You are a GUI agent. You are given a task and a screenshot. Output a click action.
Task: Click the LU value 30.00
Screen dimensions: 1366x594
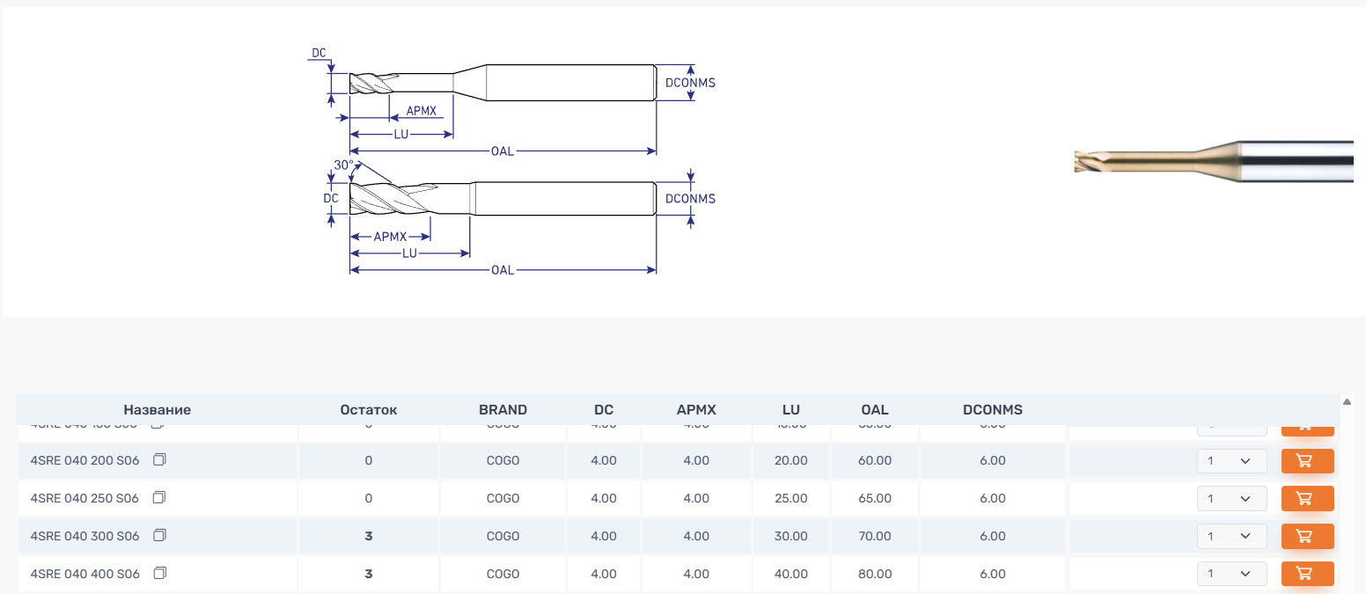point(791,537)
